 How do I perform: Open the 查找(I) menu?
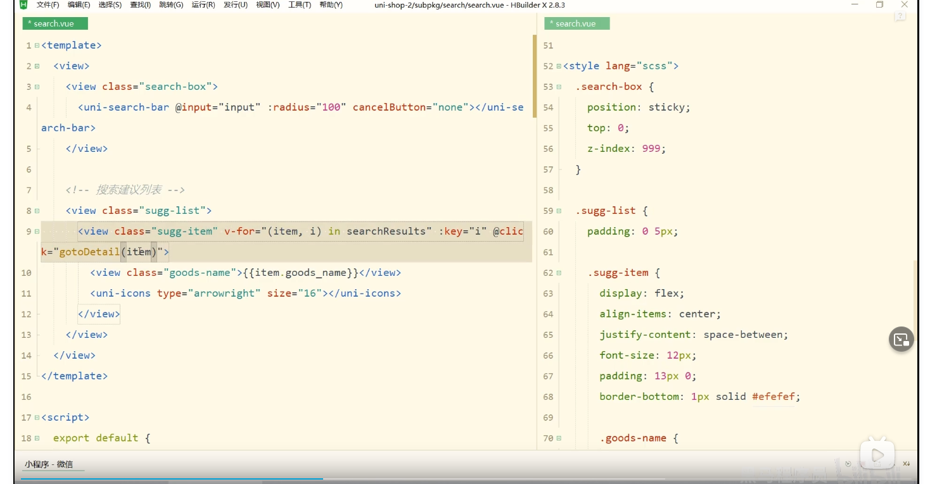(140, 4)
